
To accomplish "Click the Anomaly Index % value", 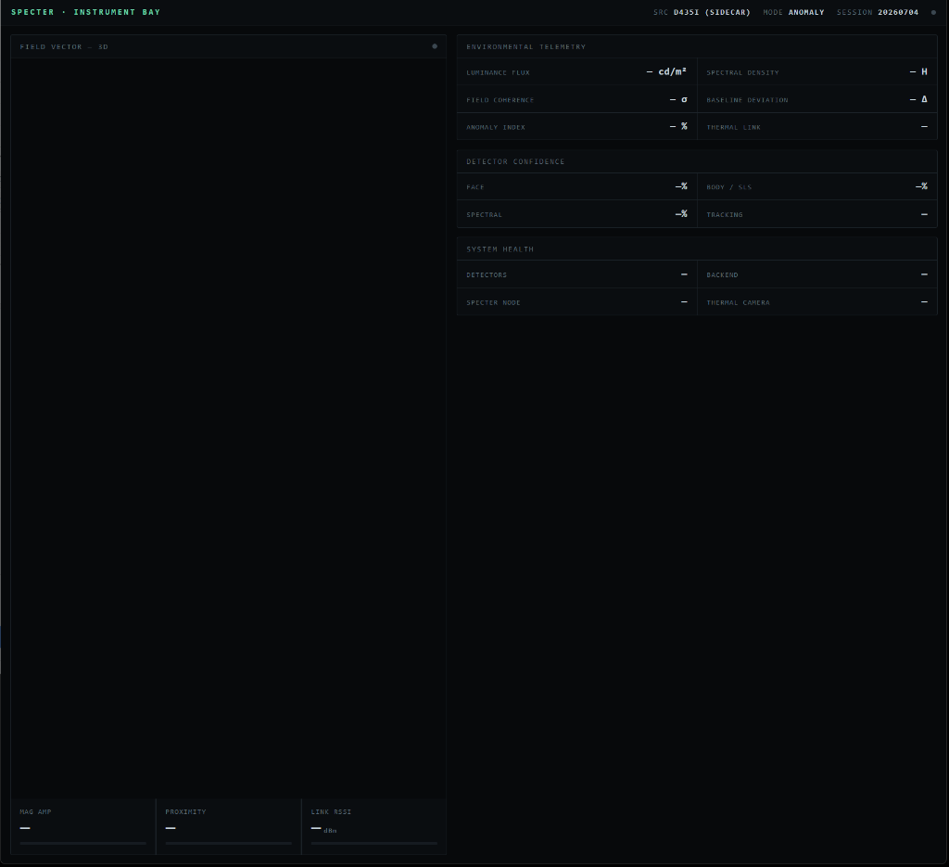I will point(678,126).
